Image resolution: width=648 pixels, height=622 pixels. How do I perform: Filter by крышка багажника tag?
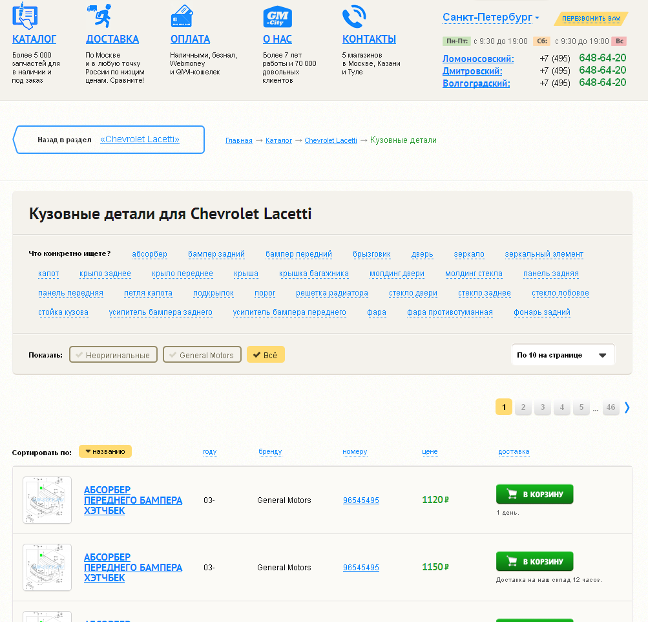(314, 273)
